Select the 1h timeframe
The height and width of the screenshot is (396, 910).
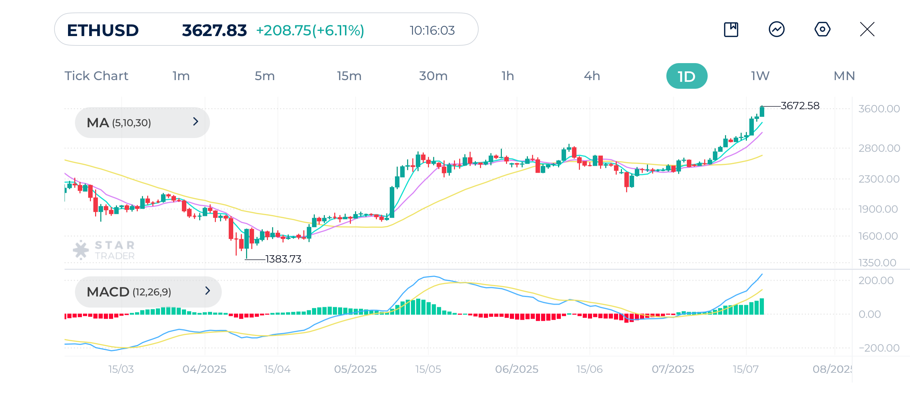[507, 76]
